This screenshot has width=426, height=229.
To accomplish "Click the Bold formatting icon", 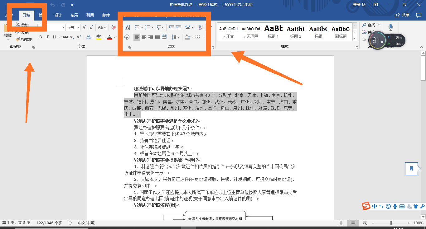I will pyautogui.click(x=41, y=37).
